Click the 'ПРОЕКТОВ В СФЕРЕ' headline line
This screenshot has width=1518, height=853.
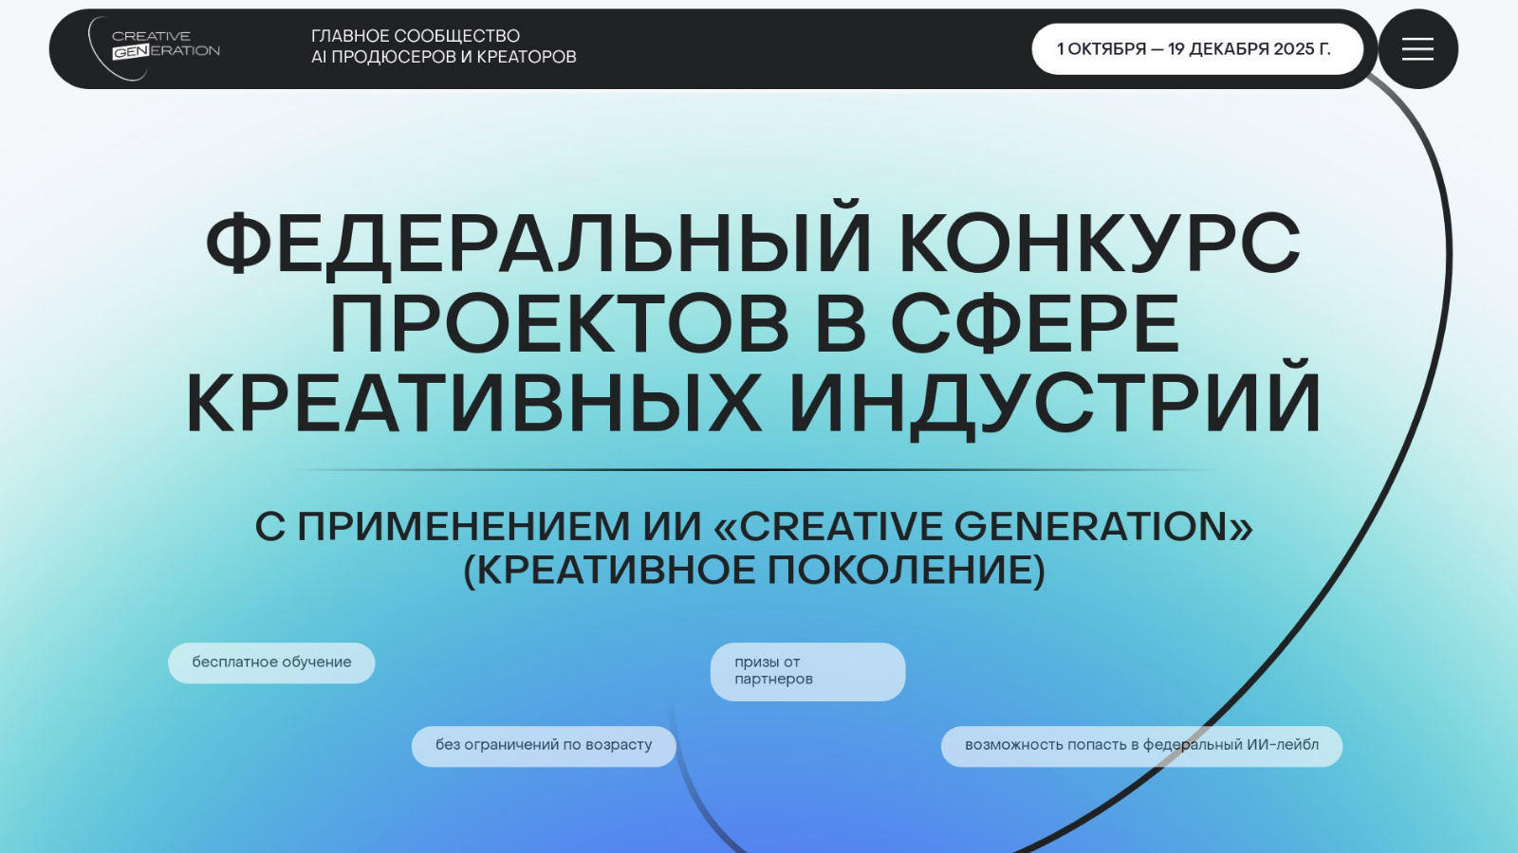(754, 323)
